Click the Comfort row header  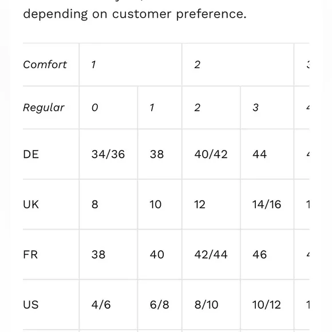click(x=45, y=65)
